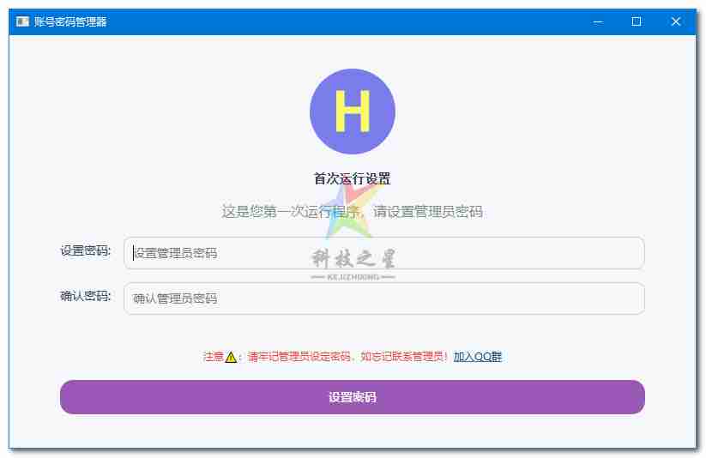This screenshot has height=458, width=706.
Task: Click the 确认密码: field label
Action: pyautogui.click(x=86, y=296)
